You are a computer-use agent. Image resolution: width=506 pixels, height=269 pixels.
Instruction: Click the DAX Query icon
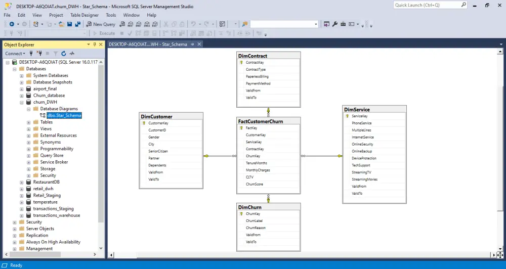[155, 24]
